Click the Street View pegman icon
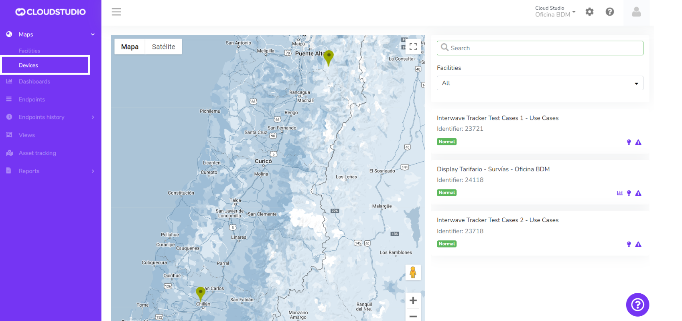This screenshot has height=321, width=682. click(x=413, y=272)
